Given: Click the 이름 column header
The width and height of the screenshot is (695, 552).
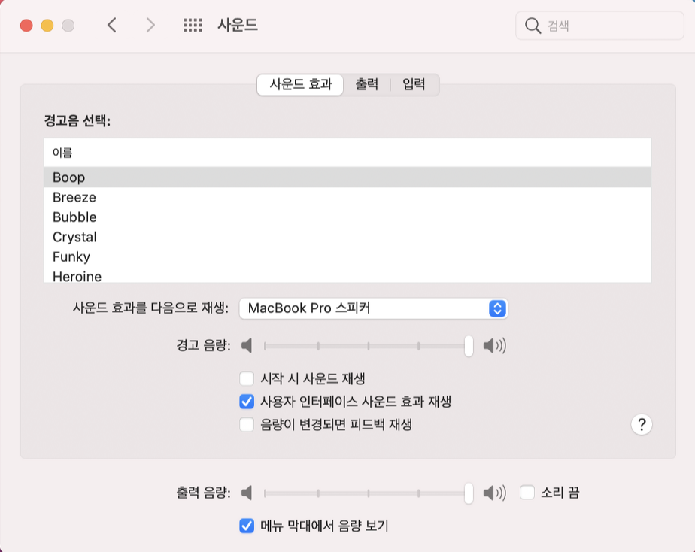Looking at the screenshot, I should 347,153.
